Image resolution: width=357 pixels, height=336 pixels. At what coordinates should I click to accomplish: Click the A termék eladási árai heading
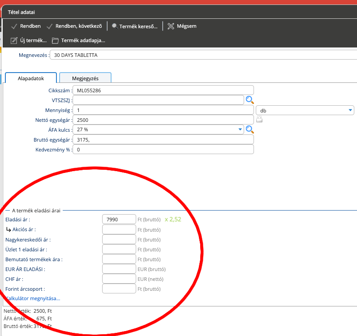pos(36,211)
